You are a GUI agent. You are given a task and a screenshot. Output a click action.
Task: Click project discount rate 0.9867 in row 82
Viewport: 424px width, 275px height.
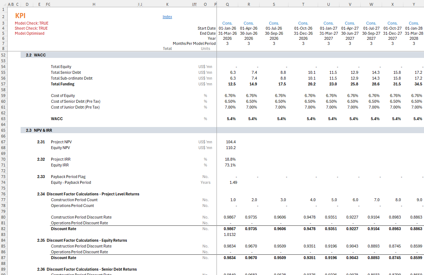pos(230,229)
